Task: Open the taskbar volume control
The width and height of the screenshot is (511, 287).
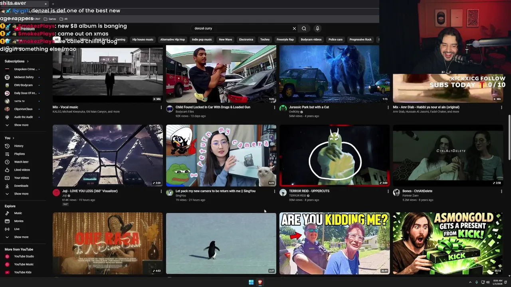Action: (x=489, y=282)
